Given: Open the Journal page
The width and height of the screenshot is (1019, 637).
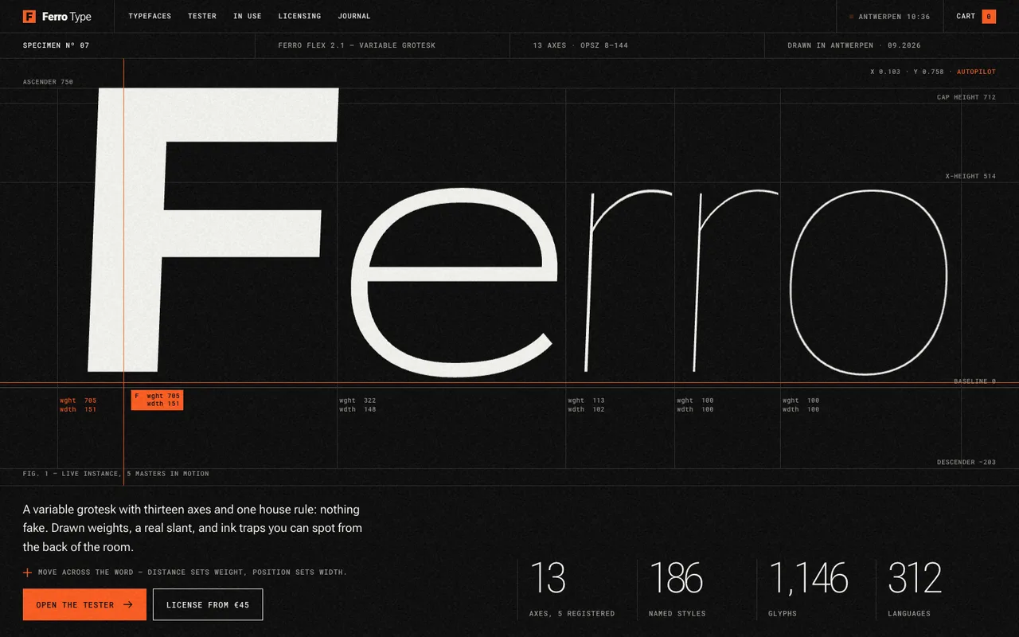Looking at the screenshot, I should (x=354, y=16).
